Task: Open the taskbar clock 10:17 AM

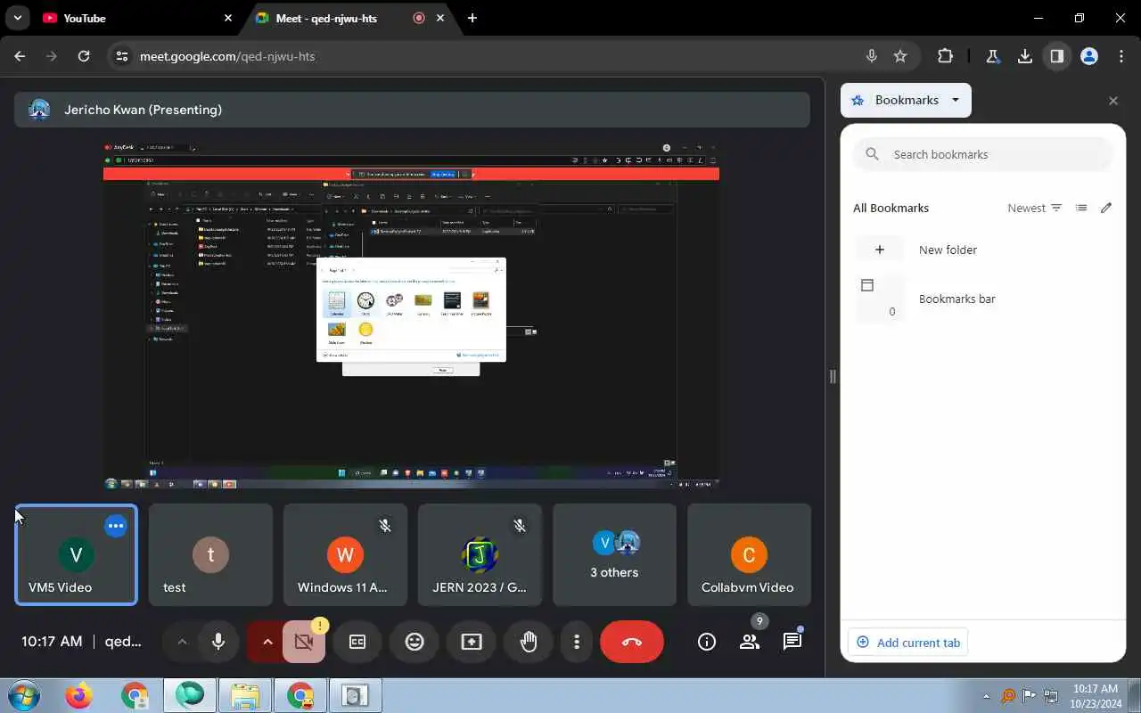Action: pyautogui.click(x=1096, y=695)
